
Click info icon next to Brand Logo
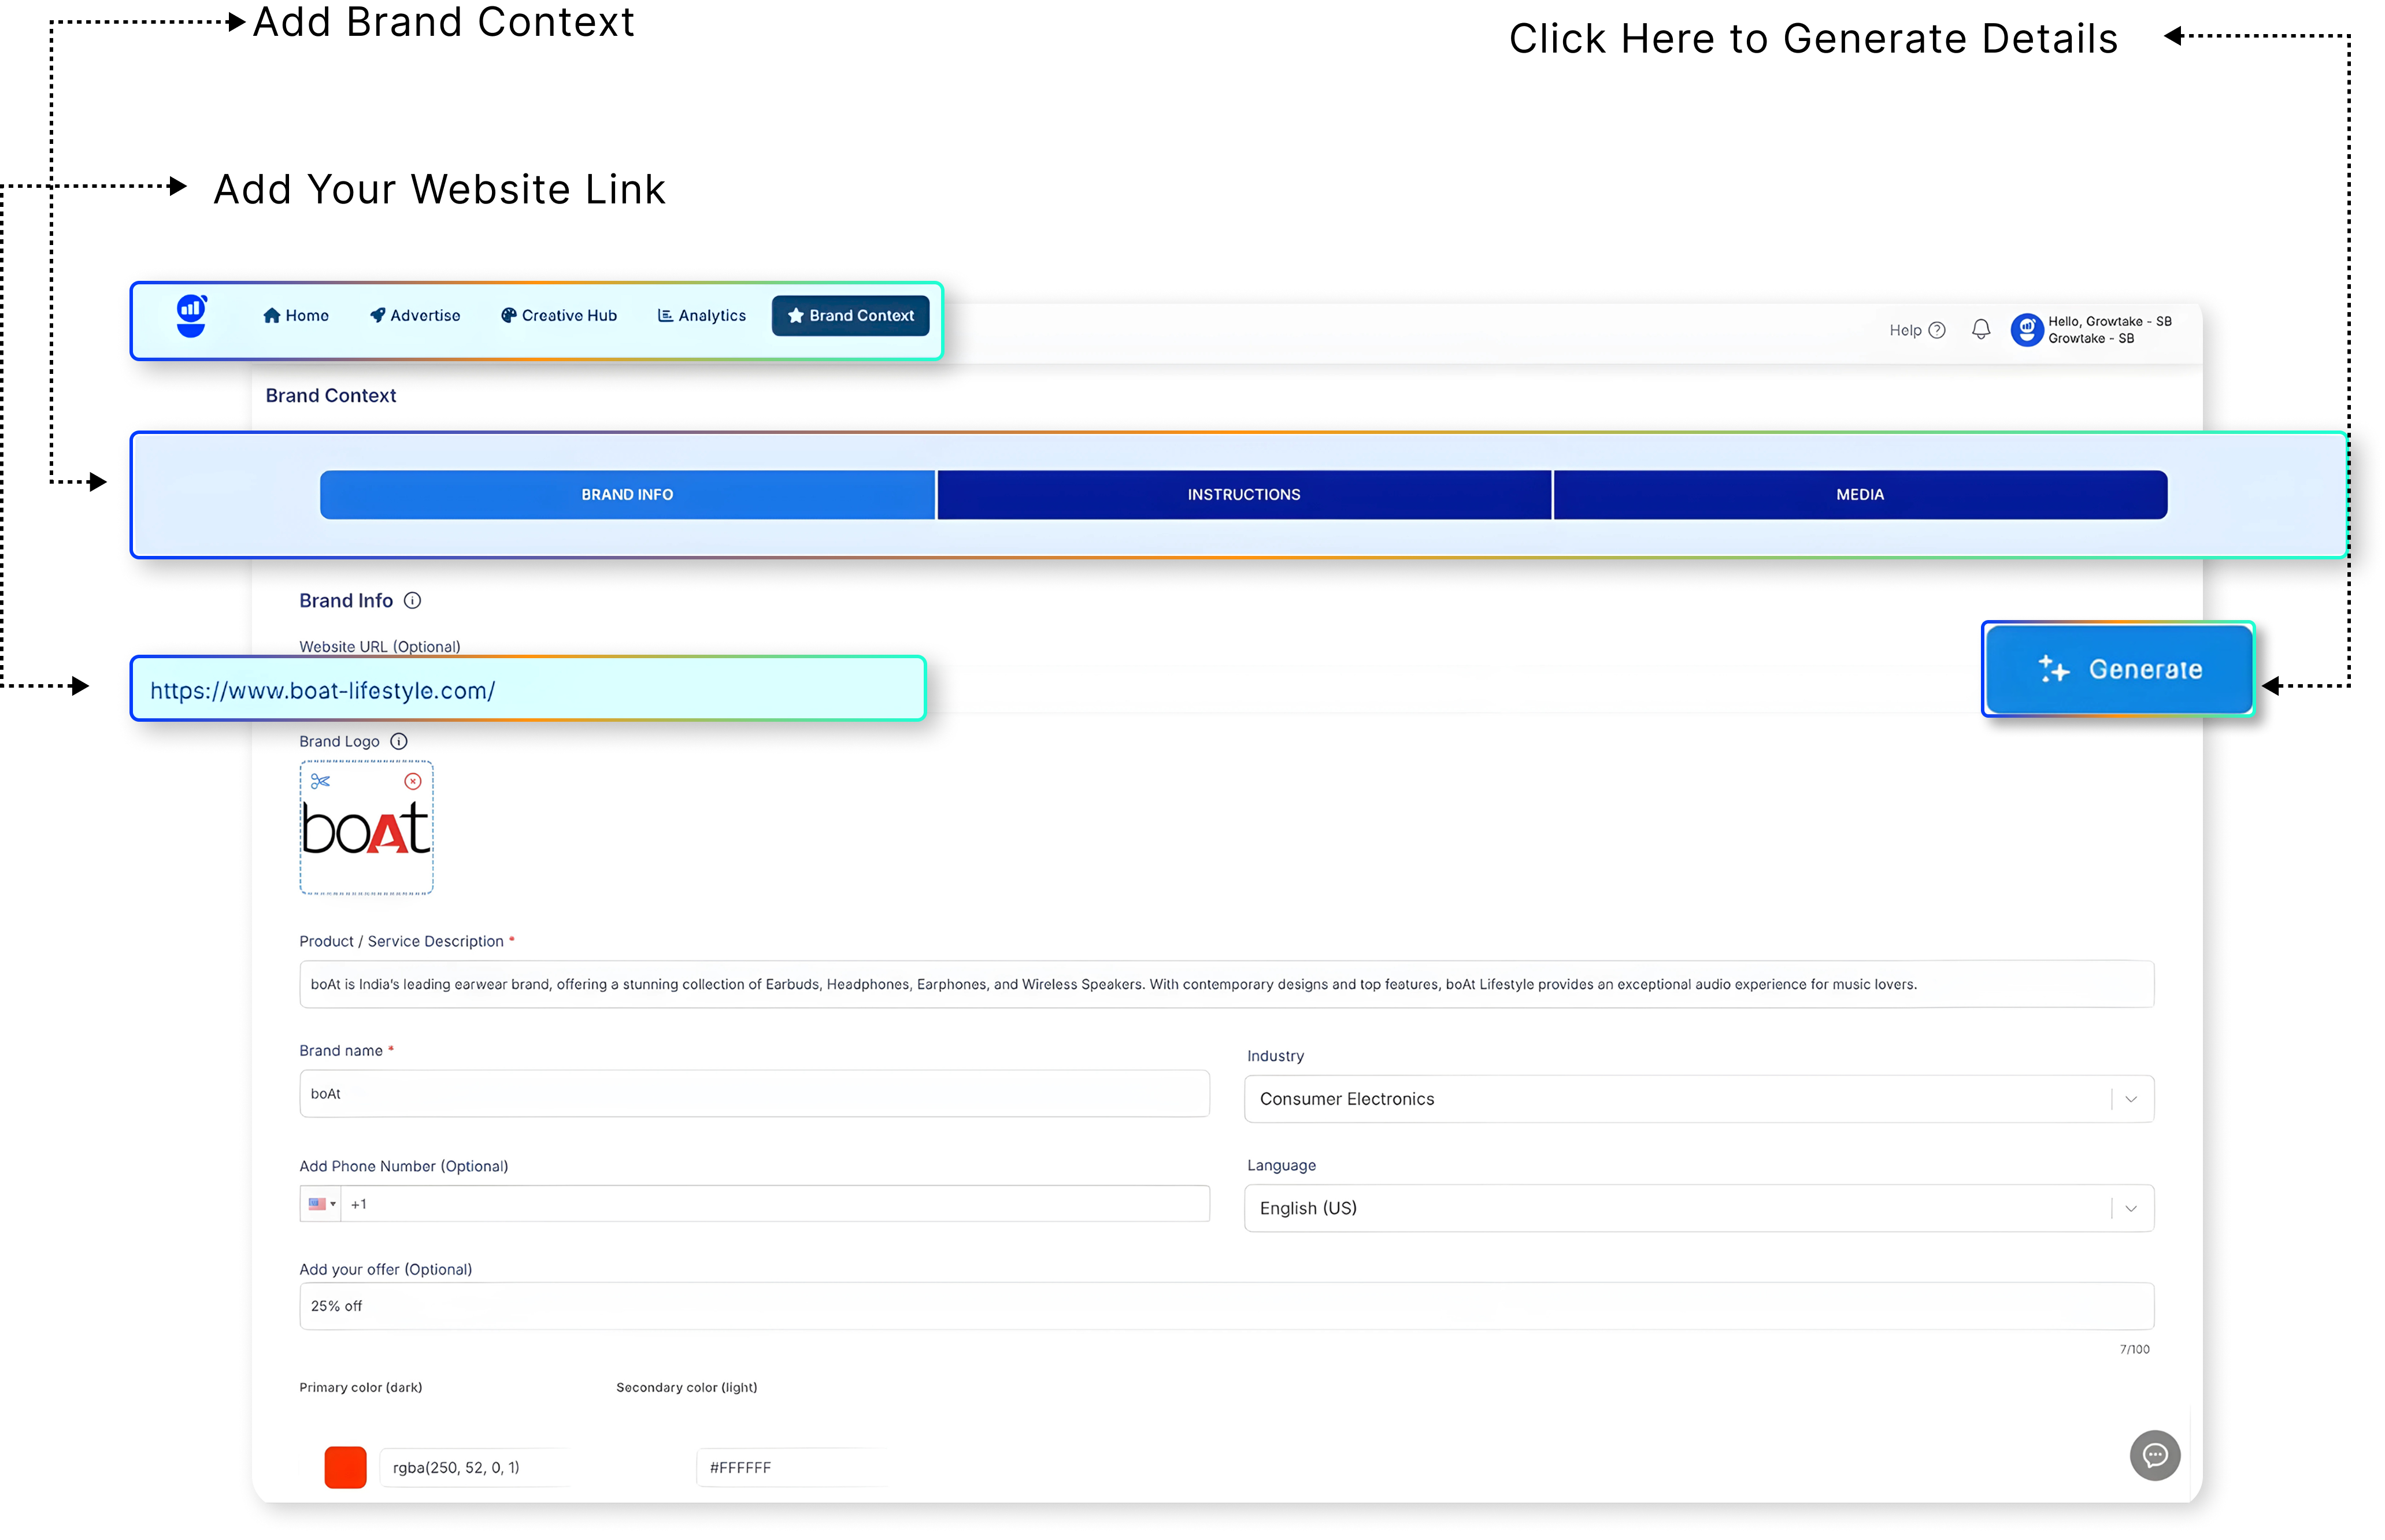pyautogui.click(x=398, y=741)
